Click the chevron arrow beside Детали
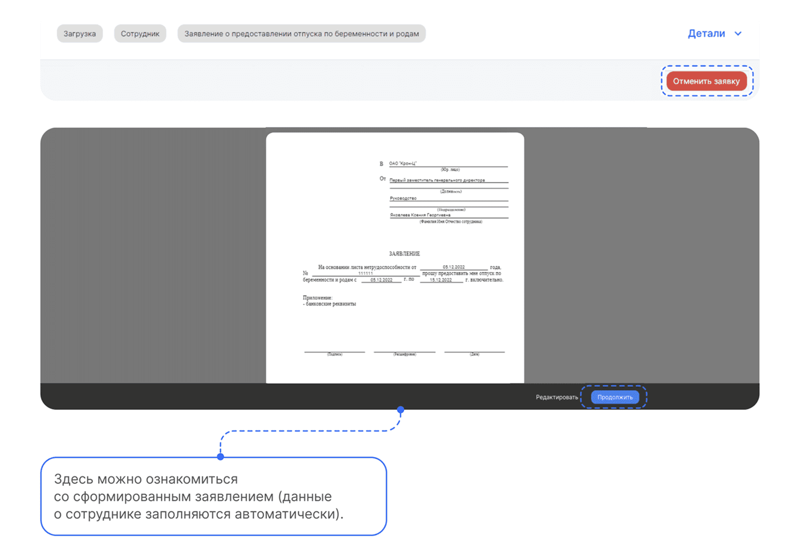This screenshot has width=800, height=549. (x=738, y=34)
